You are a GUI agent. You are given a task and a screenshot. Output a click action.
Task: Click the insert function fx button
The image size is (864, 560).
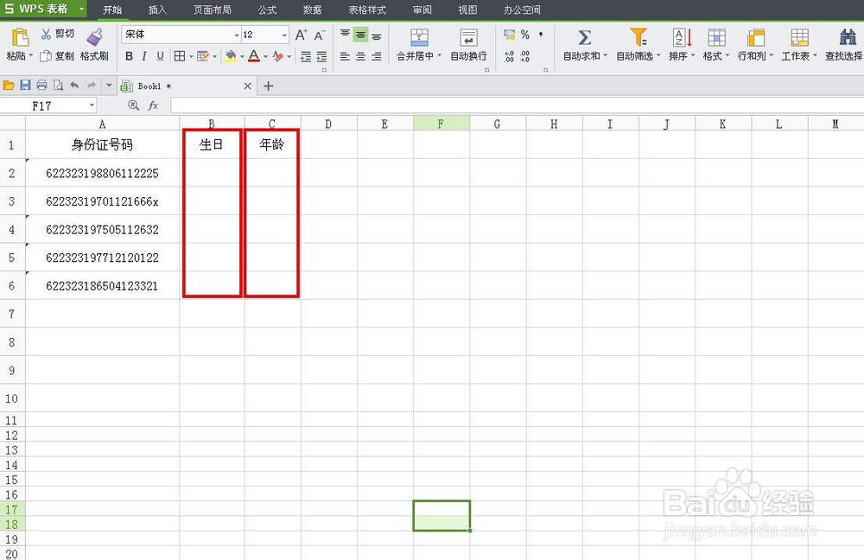click(153, 105)
